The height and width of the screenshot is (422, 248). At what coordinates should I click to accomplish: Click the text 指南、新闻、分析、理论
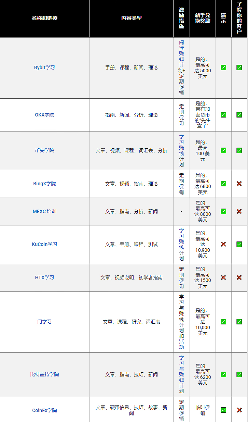132,115
